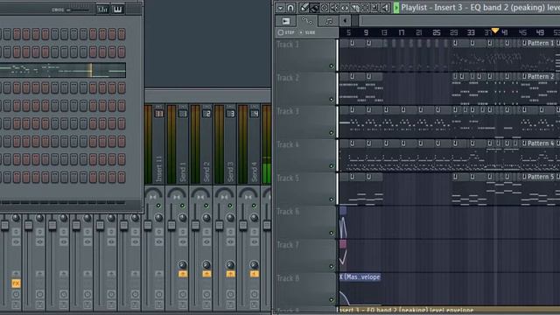Select the Track 1 header
This screenshot has width=560, height=315.
coord(306,55)
